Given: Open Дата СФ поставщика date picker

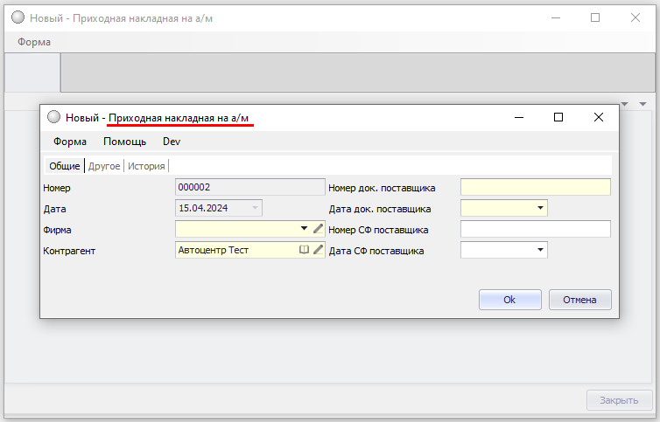Looking at the screenshot, I should coord(540,250).
